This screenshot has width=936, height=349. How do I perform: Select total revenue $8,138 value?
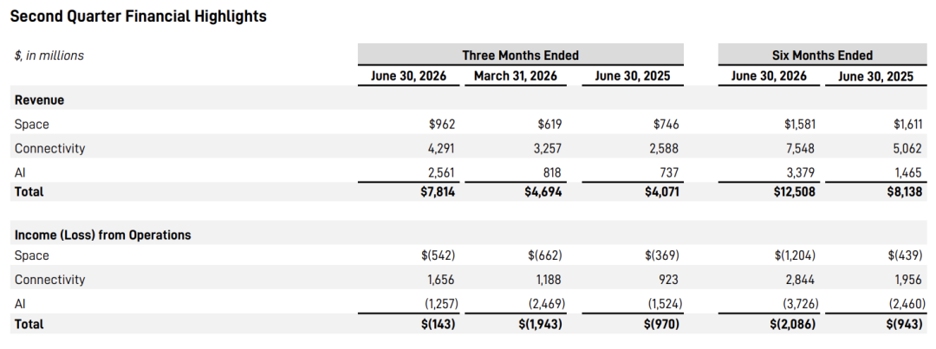(x=904, y=191)
